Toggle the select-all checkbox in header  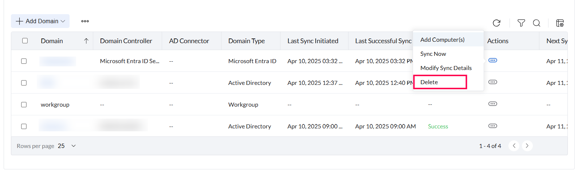[x=25, y=41]
